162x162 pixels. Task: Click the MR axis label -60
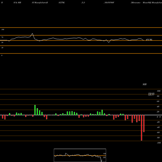click(158, 133)
